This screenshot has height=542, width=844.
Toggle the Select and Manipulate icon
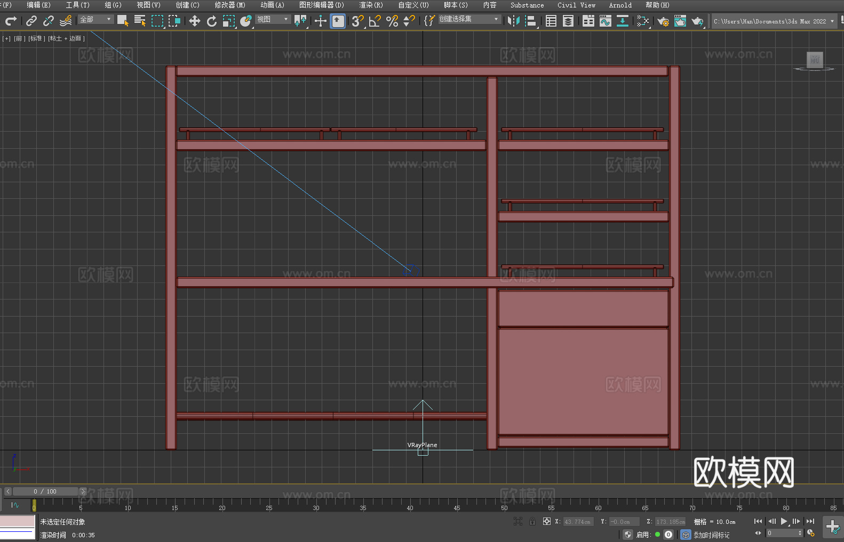pos(321,21)
